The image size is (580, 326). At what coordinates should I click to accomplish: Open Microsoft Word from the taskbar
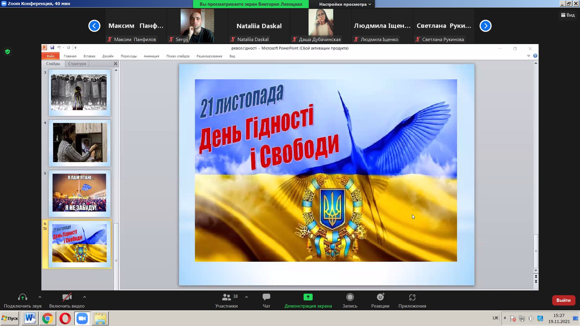click(30, 318)
